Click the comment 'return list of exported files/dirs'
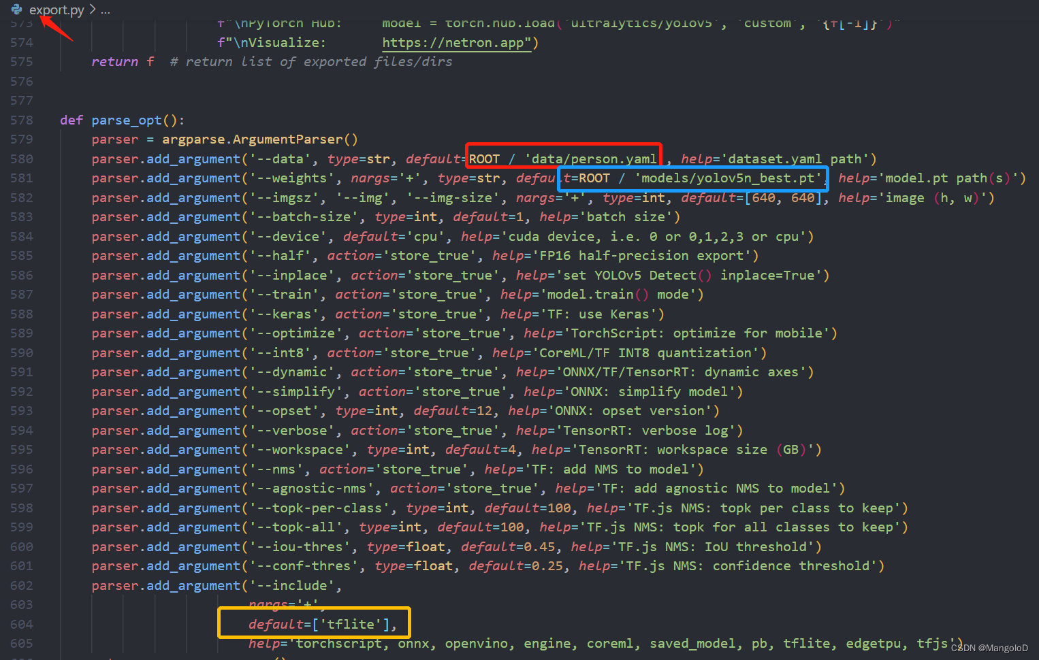Screen dimensions: 1039x660 coord(311,62)
